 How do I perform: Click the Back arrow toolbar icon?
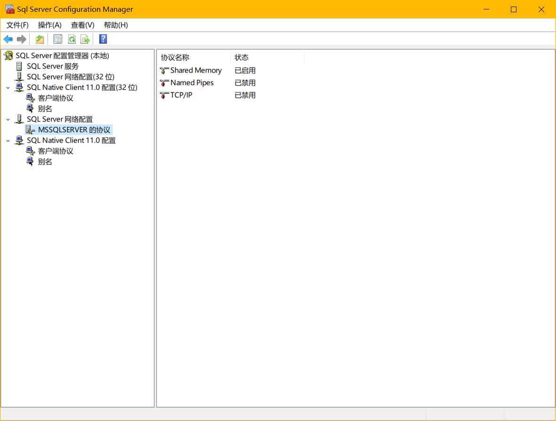[8, 39]
